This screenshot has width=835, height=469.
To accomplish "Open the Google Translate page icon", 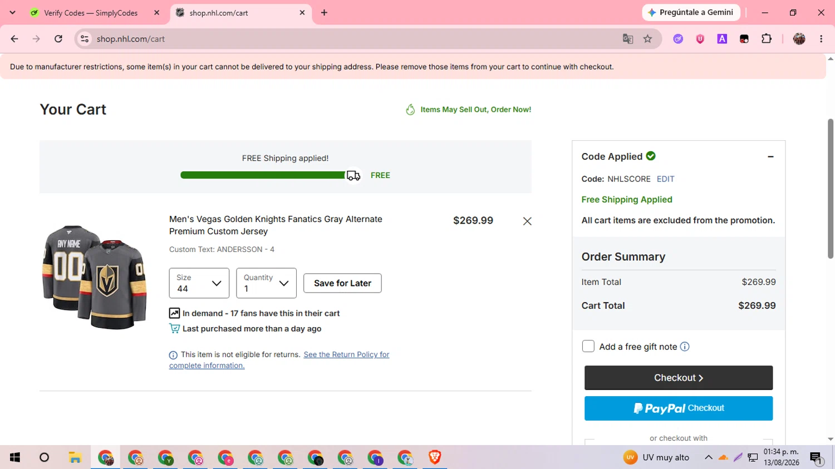I will pyautogui.click(x=628, y=39).
